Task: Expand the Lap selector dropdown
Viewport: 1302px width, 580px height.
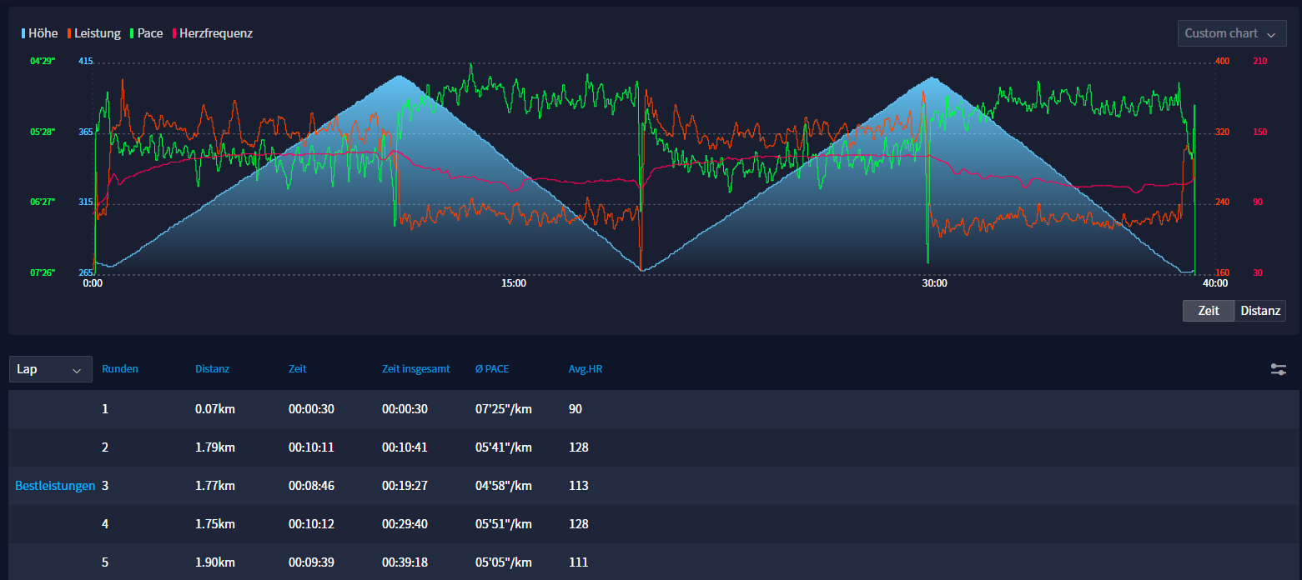Action: 50,369
